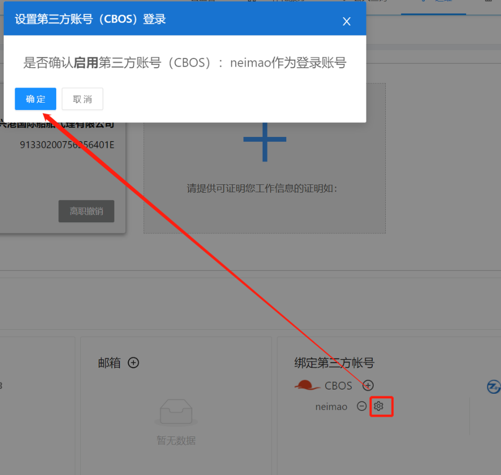
Task: Click the 绑定第三方帐号 section heading
Action: coord(334,363)
